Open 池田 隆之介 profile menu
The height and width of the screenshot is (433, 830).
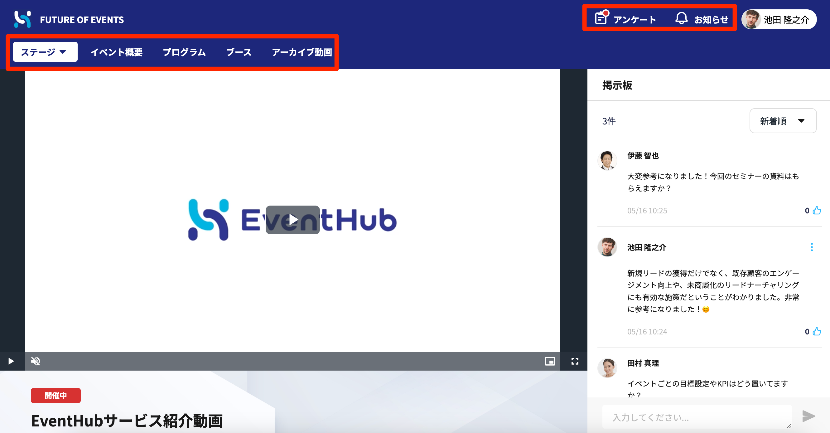coord(779,19)
